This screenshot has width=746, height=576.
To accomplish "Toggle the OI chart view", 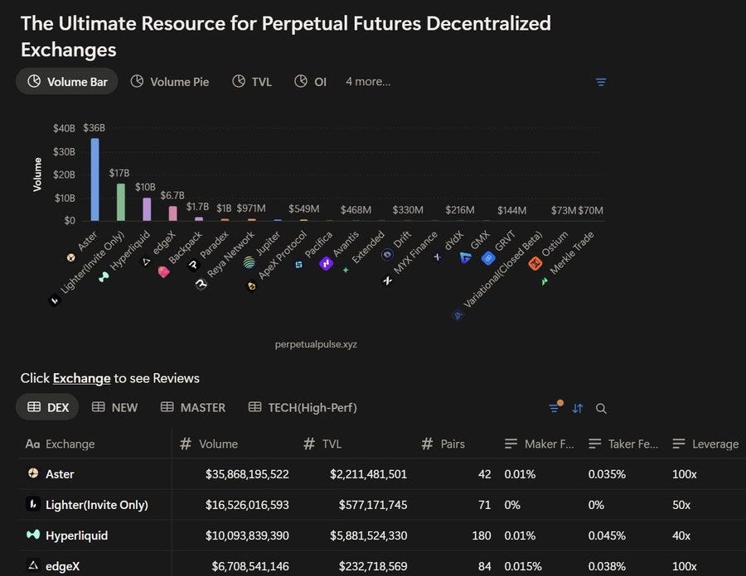I will [x=310, y=81].
